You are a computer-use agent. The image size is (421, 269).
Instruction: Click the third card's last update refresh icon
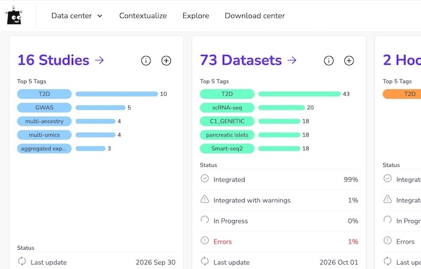pos(388,261)
